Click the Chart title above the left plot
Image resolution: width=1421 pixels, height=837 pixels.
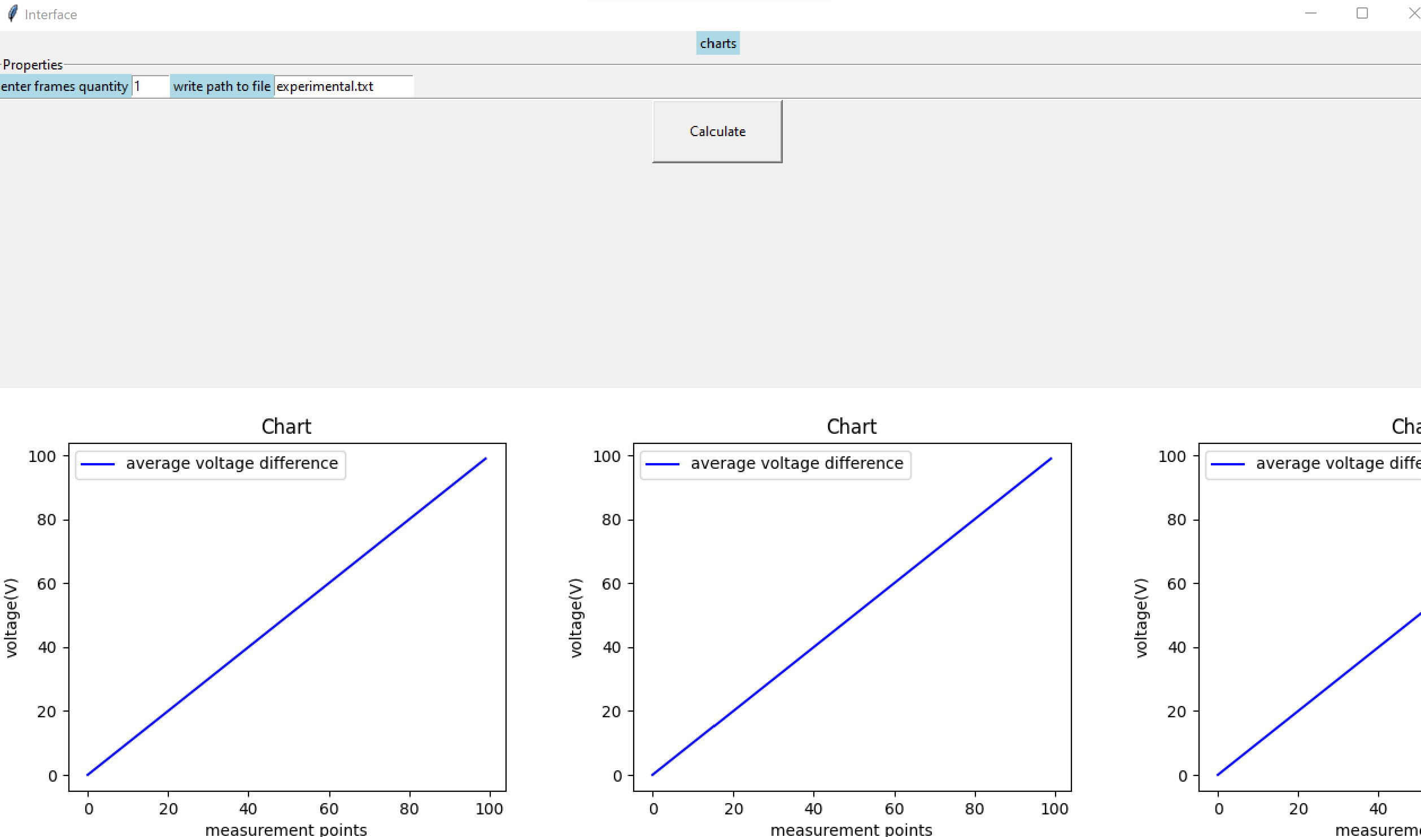click(286, 426)
